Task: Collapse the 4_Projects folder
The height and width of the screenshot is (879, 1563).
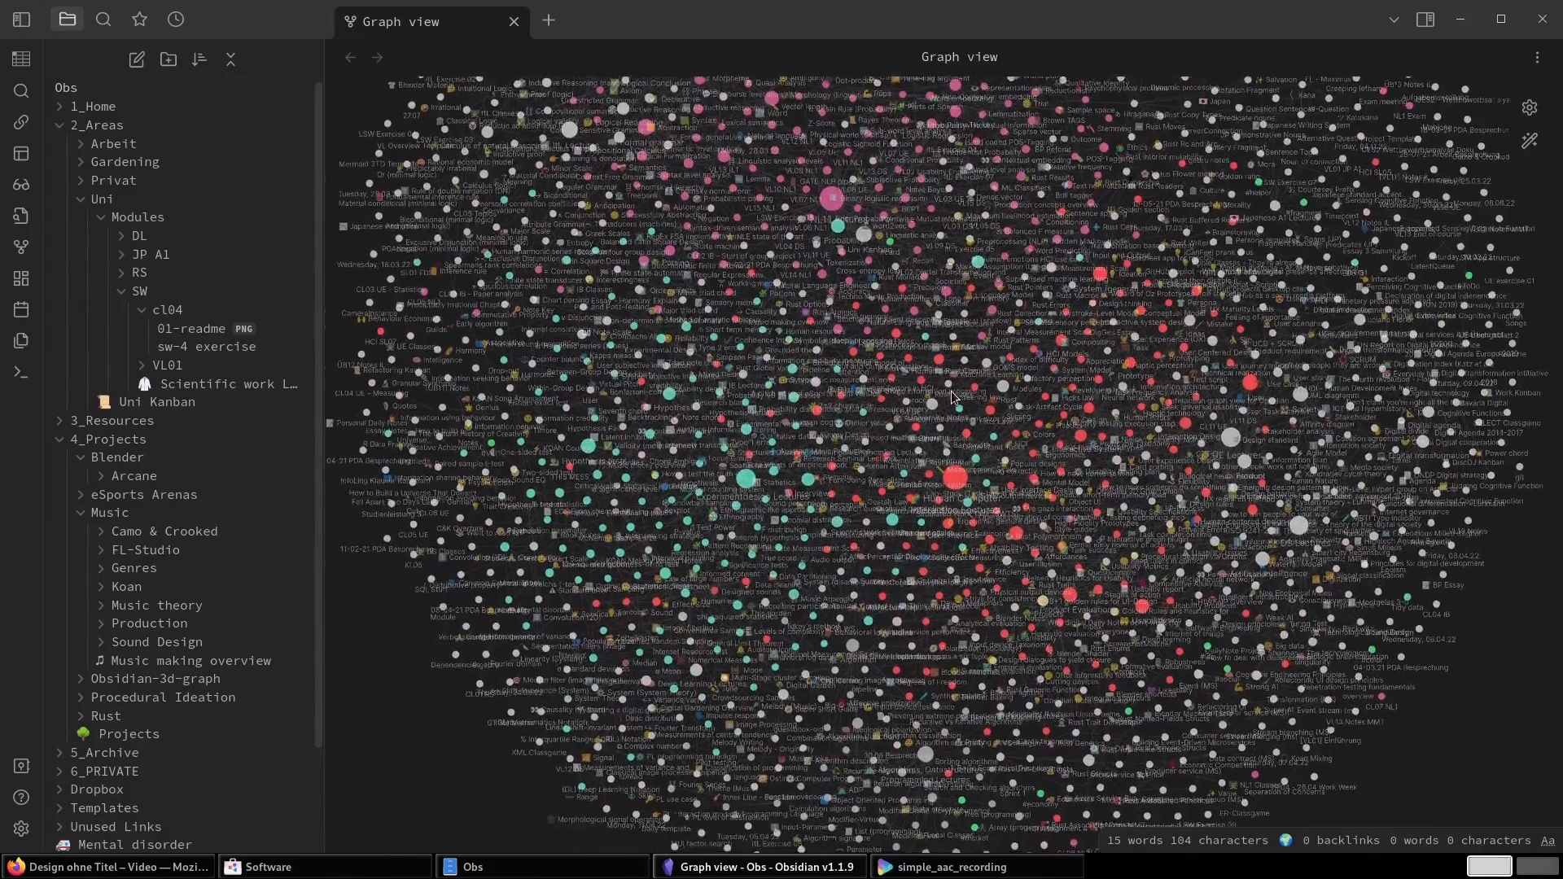Action: (x=107, y=439)
